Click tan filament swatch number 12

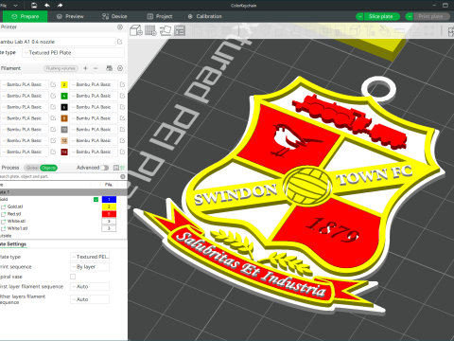coord(64,140)
